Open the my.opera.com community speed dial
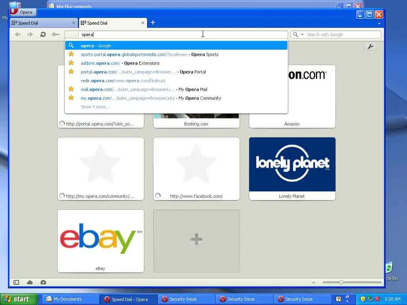 pos(101,168)
